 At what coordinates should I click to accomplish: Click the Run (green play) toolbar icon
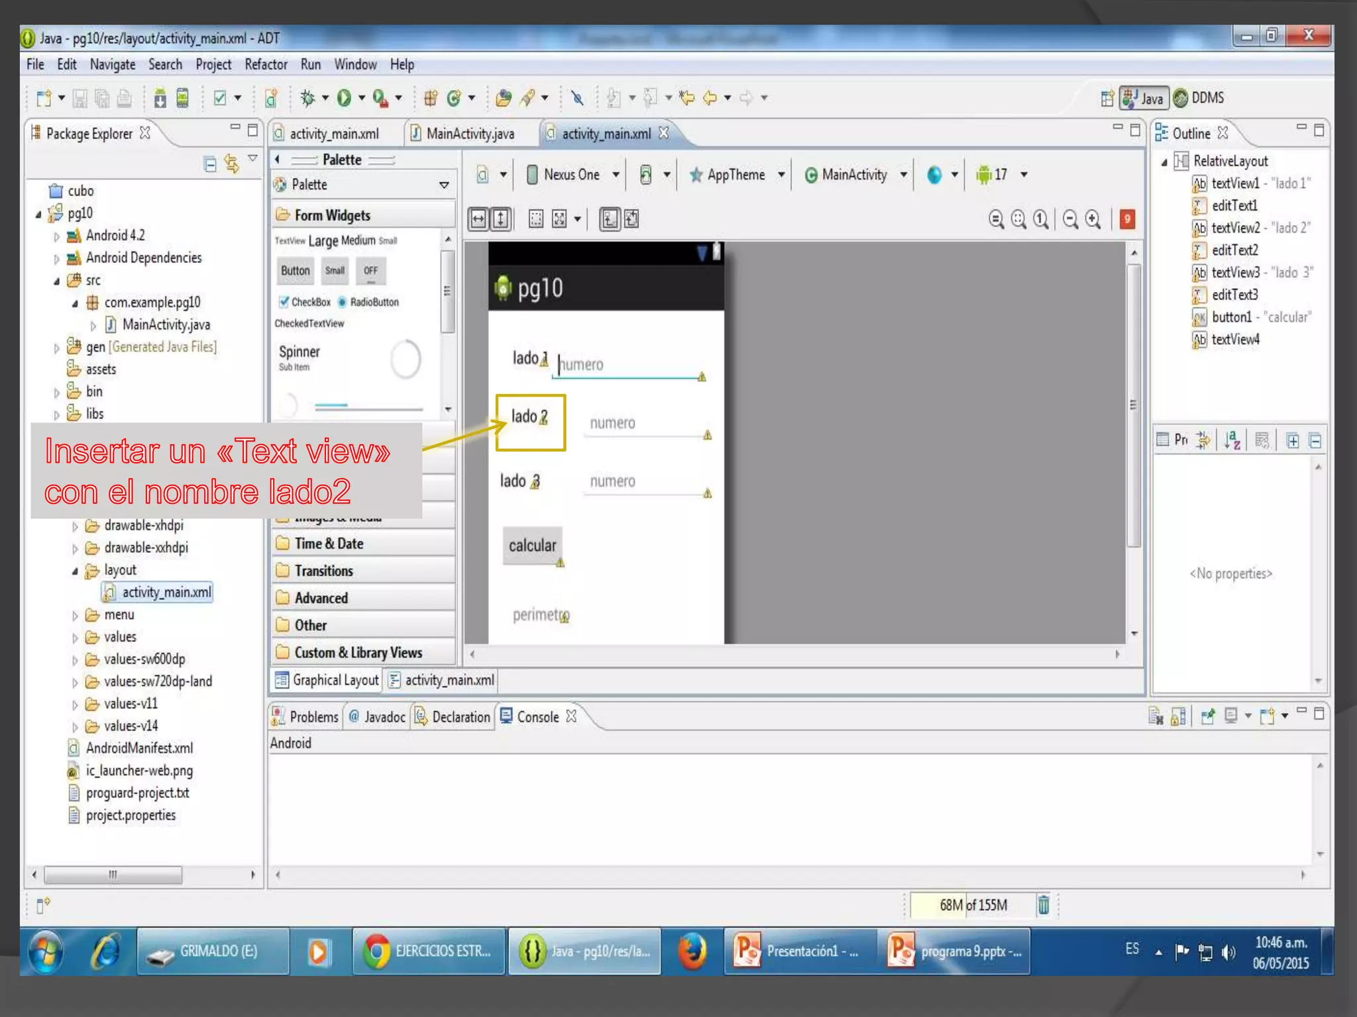point(344,98)
